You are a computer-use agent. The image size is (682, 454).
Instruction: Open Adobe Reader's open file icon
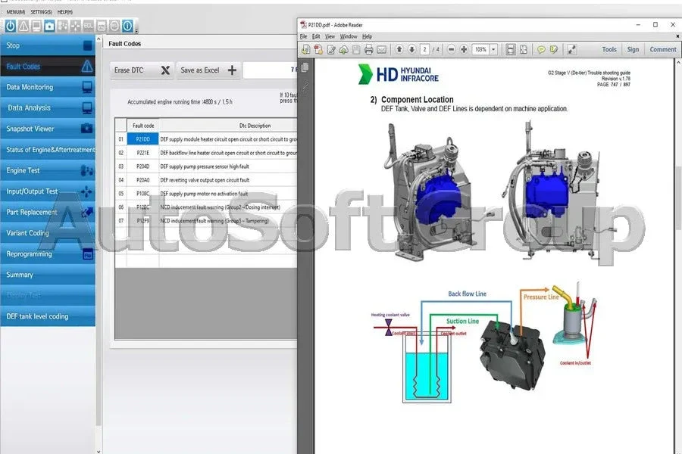306,49
